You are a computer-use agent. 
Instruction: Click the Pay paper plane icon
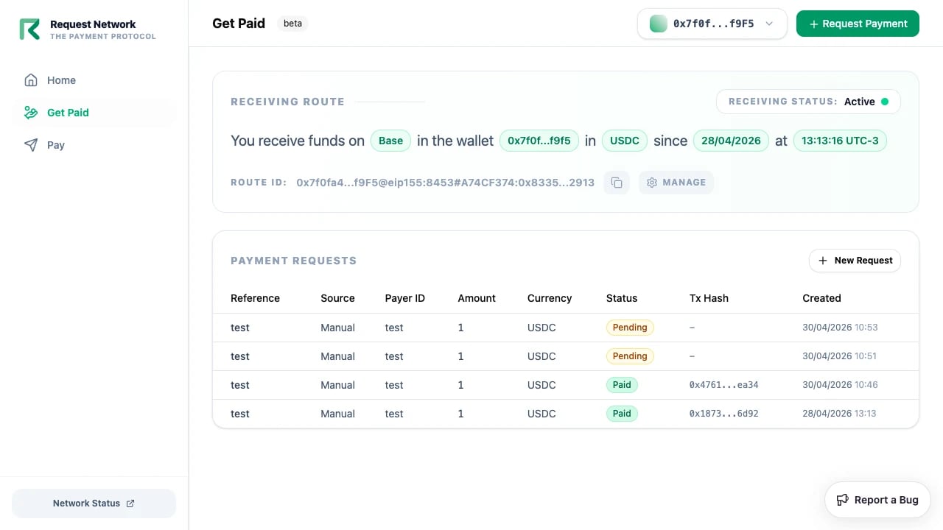pyautogui.click(x=31, y=145)
